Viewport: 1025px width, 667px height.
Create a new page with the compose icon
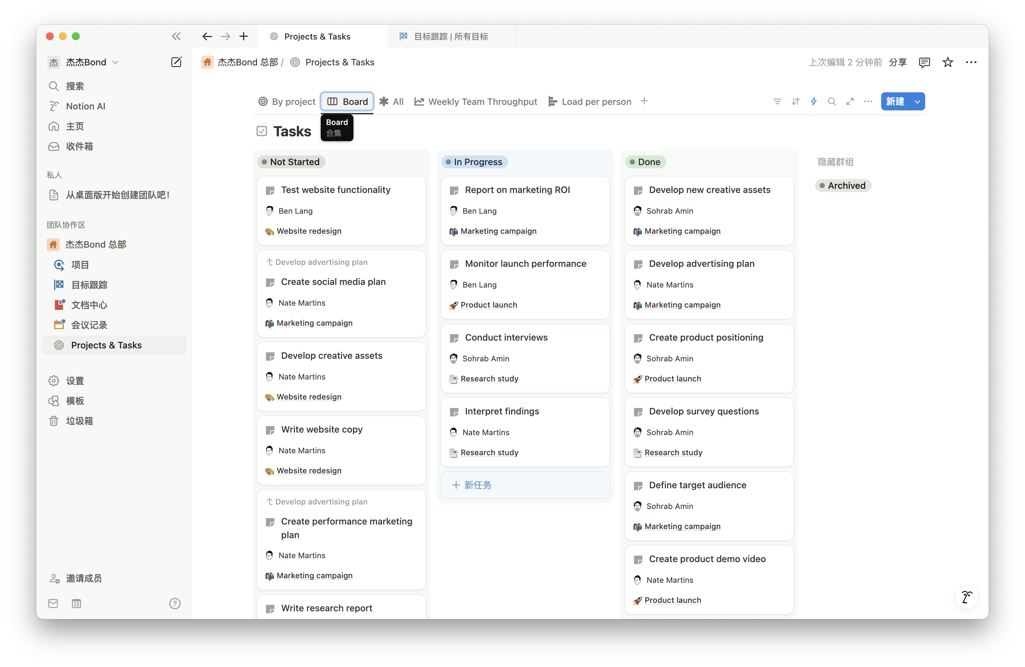176,62
